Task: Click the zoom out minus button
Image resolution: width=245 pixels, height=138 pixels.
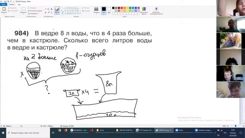Action: pyautogui.click(x=228, y=126)
